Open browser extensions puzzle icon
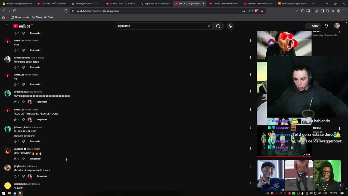Image resolution: width=348 pixels, height=196 pixels. [303, 11]
